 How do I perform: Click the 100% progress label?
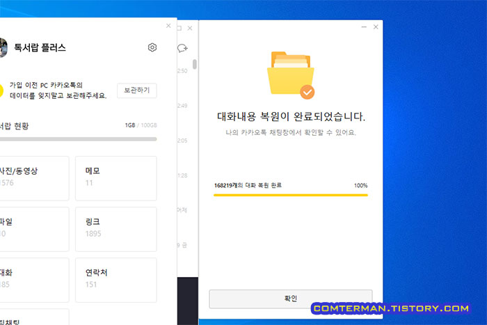(360, 186)
